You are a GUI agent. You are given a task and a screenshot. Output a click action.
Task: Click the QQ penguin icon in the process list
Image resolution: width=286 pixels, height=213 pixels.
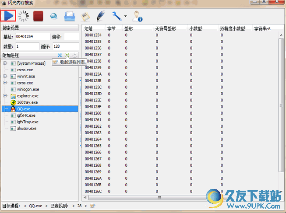pyautogui.click(x=13, y=109)
